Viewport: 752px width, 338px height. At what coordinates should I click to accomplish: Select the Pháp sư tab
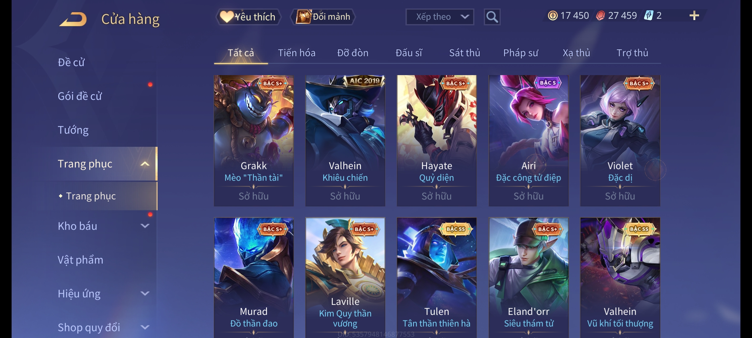point(520,53)
